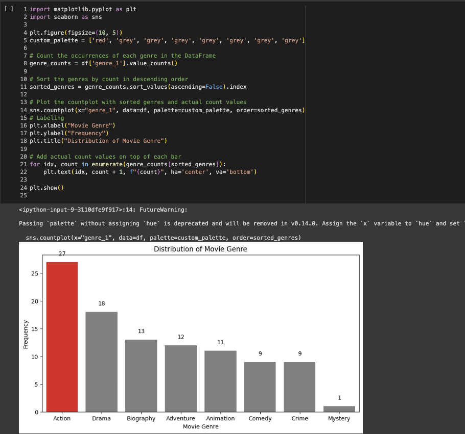
Task: Select the y-axis tick value 25
Action: (35, 273)
